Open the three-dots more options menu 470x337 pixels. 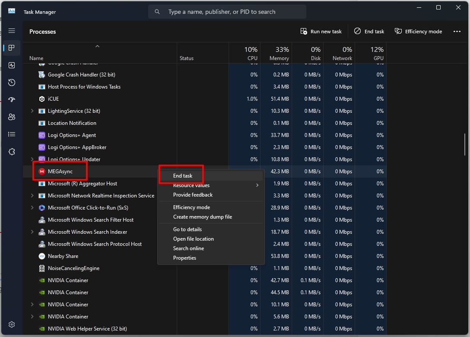click(457, 32)
